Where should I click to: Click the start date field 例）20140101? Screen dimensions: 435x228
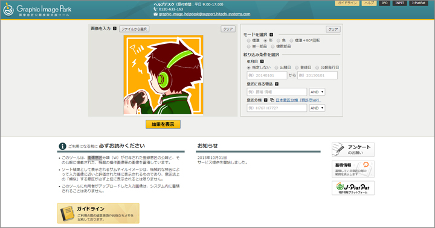click(x=267, y=75)
